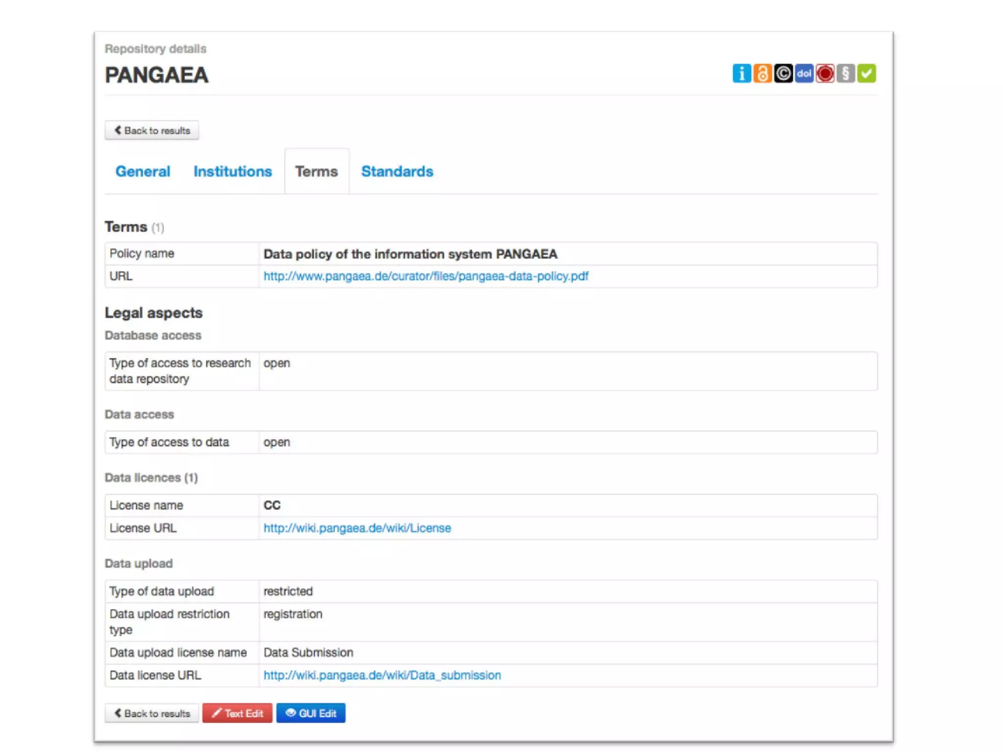Click the green checkmark badge icon
This screenshot has height=752, width=1003.
tap(866, 73)
